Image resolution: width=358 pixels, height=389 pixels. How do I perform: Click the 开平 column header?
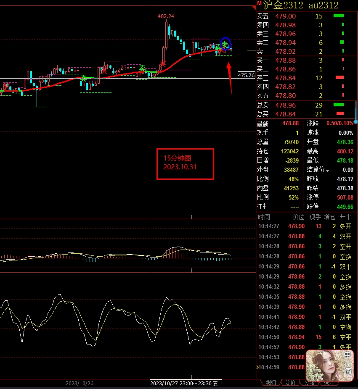coord(345,217)
